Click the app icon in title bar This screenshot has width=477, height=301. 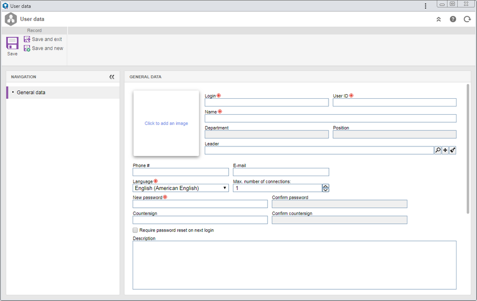[x=5, y=6]
